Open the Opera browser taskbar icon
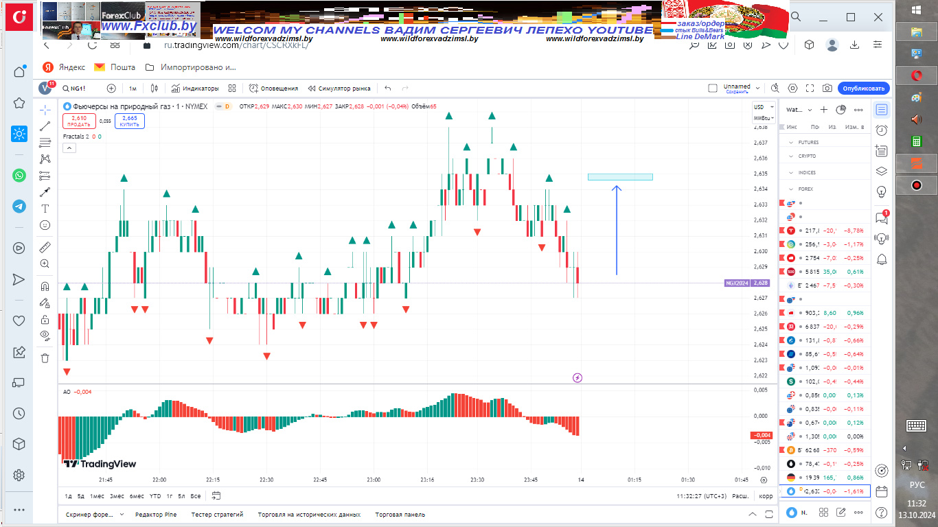Screen dimensions: 938x527 click(x=916, y=75)
